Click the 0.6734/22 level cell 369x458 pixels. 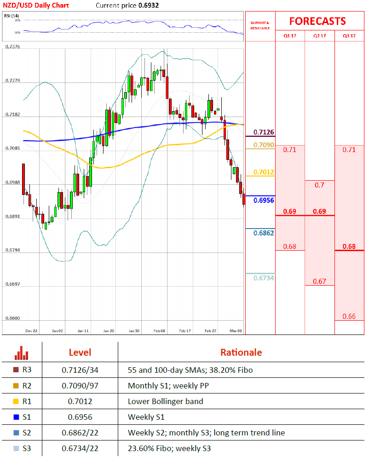pos(80,448)
